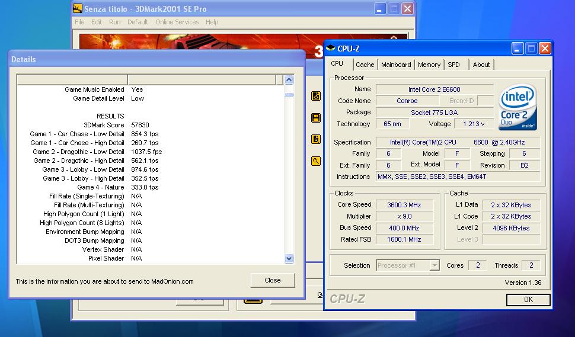Click the Core Speed field 3600.3 MHz

click(404, 205)
